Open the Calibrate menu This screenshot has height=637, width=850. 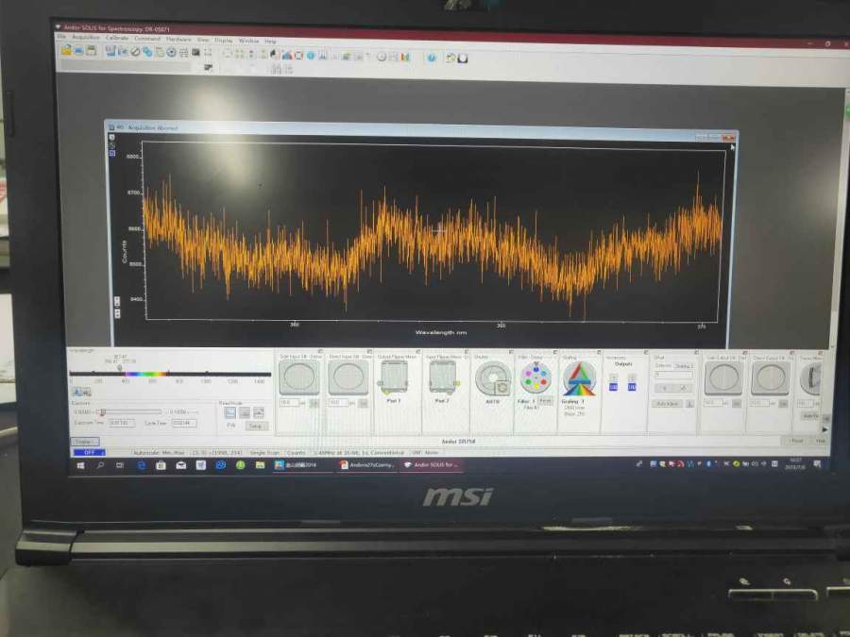[117, 40]
